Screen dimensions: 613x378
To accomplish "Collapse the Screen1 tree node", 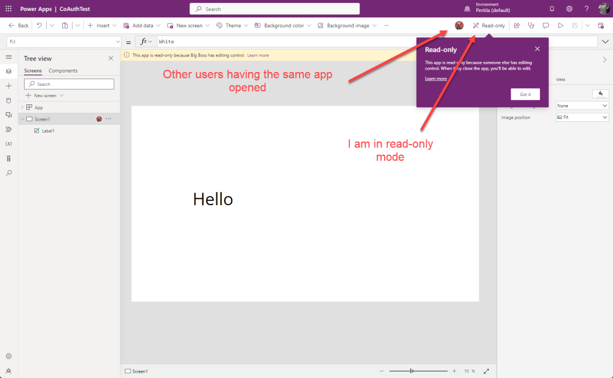I will tap(22, 119).
